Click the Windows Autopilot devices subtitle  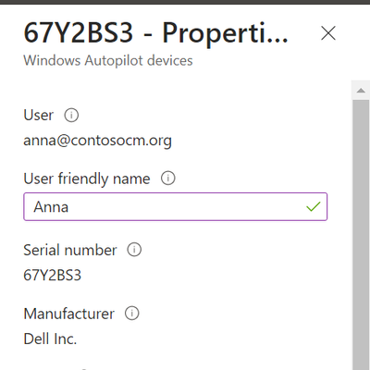pyautogui.click(x=108, y=60)
